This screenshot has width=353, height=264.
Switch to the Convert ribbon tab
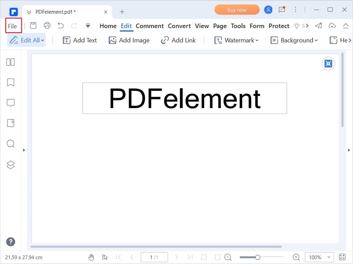point(179,26)
